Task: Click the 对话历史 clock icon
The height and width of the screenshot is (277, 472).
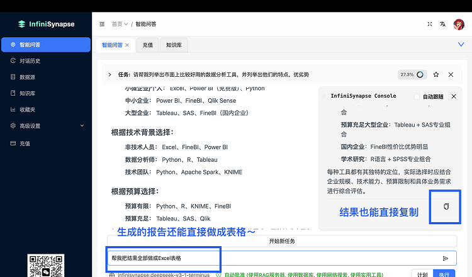Action: click(x=13, y=60)
